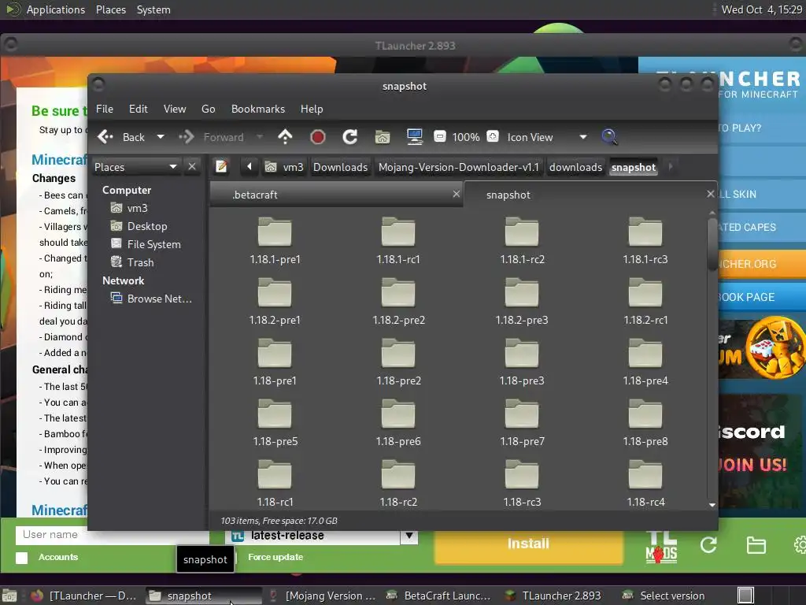Image resolution: width=806 pixels, height=605 pixels.
Task: Close the .betacraft tab
Action: (x=456, y=194)
